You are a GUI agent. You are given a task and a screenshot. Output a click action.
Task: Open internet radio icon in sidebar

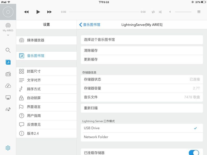click(x=8, y=74)
